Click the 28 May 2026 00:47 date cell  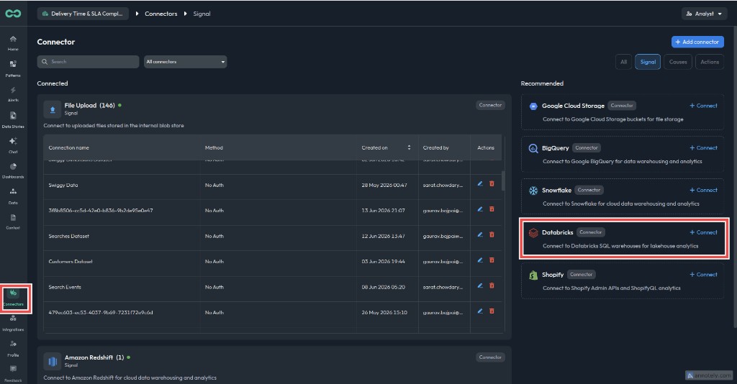(384, 185)
